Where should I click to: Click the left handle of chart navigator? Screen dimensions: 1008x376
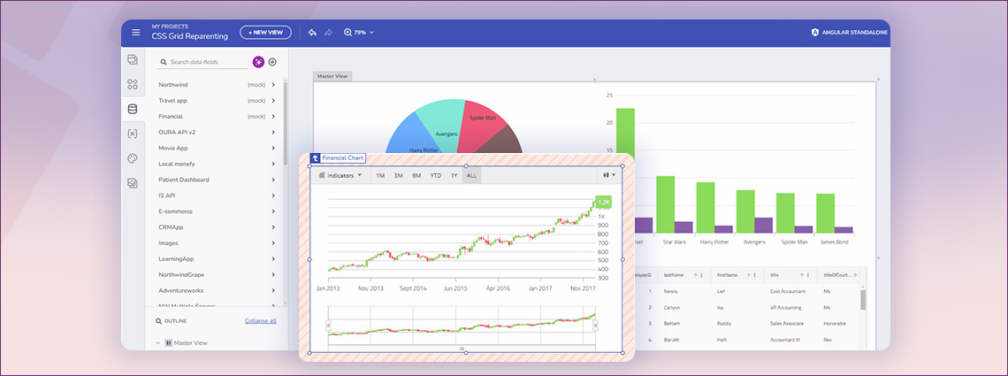[x=329, y=326]
